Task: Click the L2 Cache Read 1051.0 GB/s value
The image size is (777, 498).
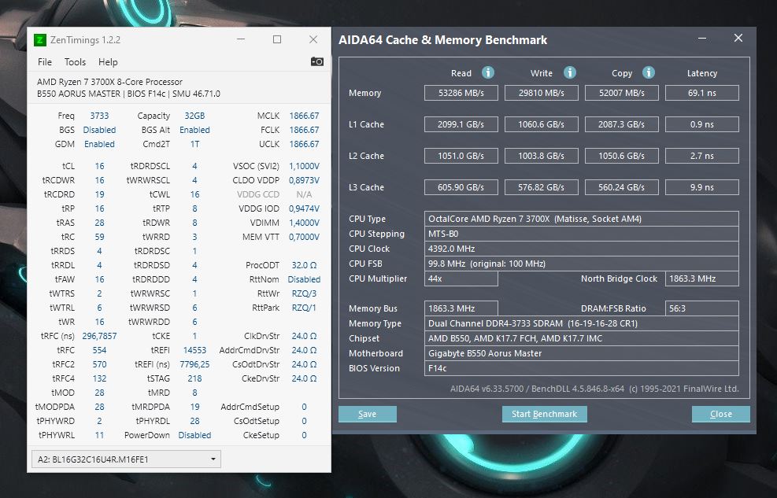Action: [x=461, y=156]
